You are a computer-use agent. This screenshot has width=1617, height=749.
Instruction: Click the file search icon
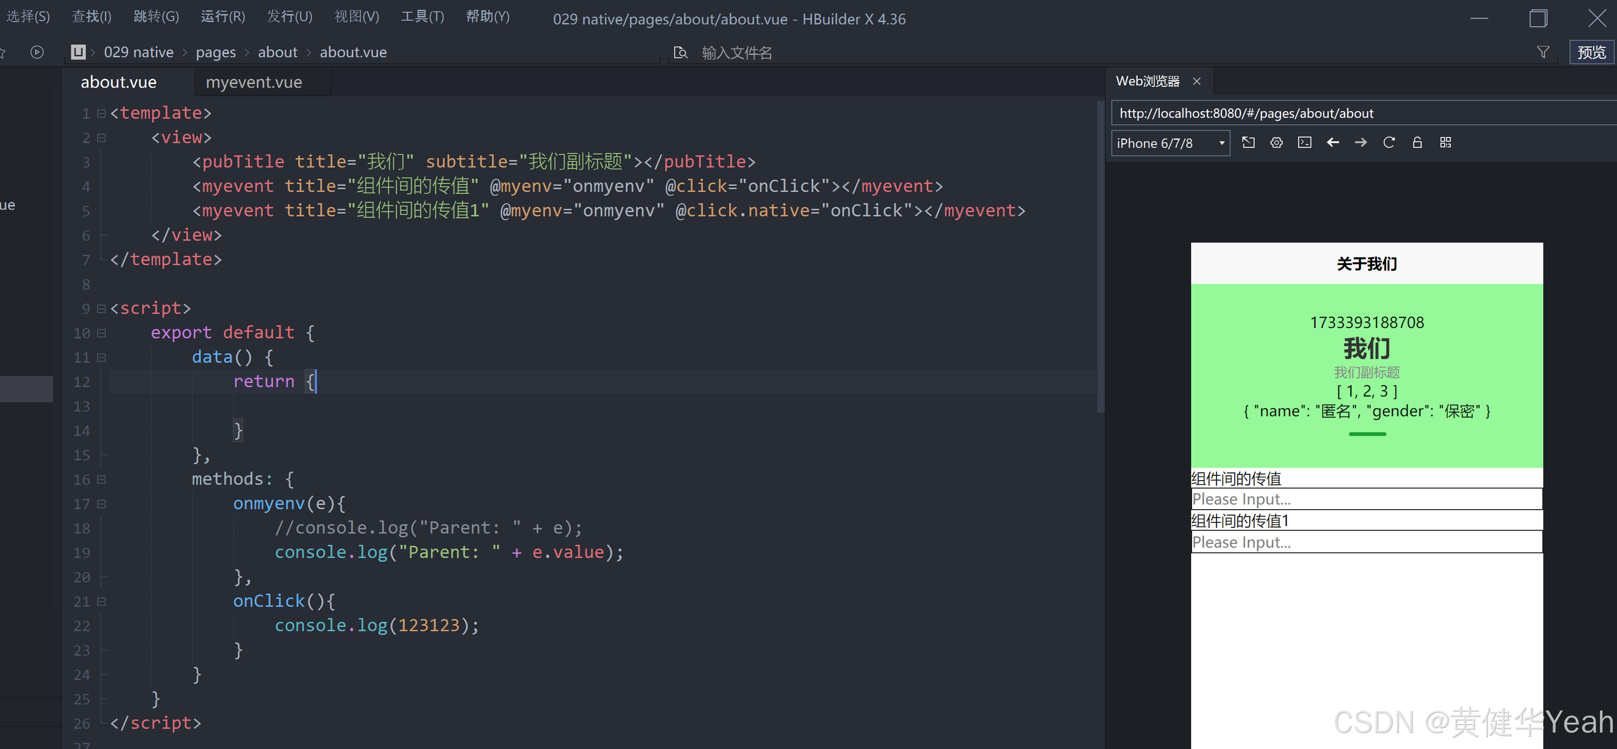(x=680, y=53)
